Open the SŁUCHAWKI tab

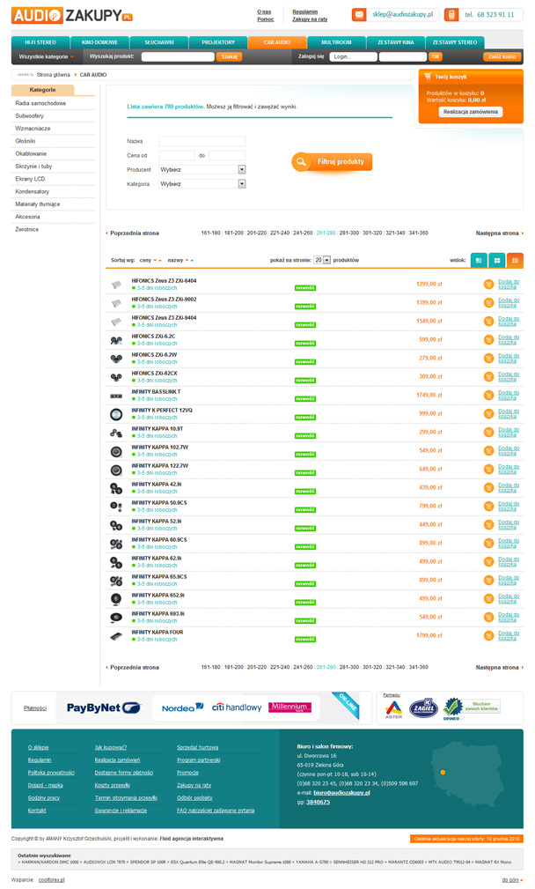point(158,41)
